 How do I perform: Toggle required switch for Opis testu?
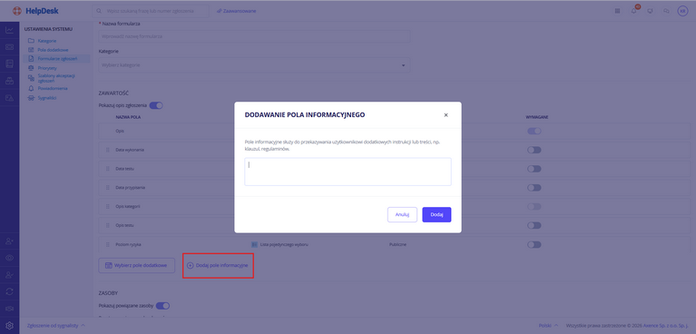click(x=534, y=226)
